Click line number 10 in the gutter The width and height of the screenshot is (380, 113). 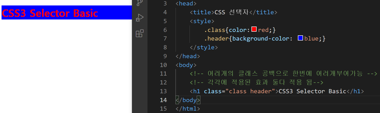(163, 65)
